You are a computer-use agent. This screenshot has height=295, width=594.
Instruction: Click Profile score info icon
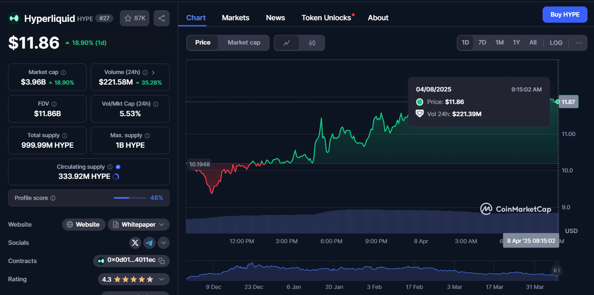53,198
